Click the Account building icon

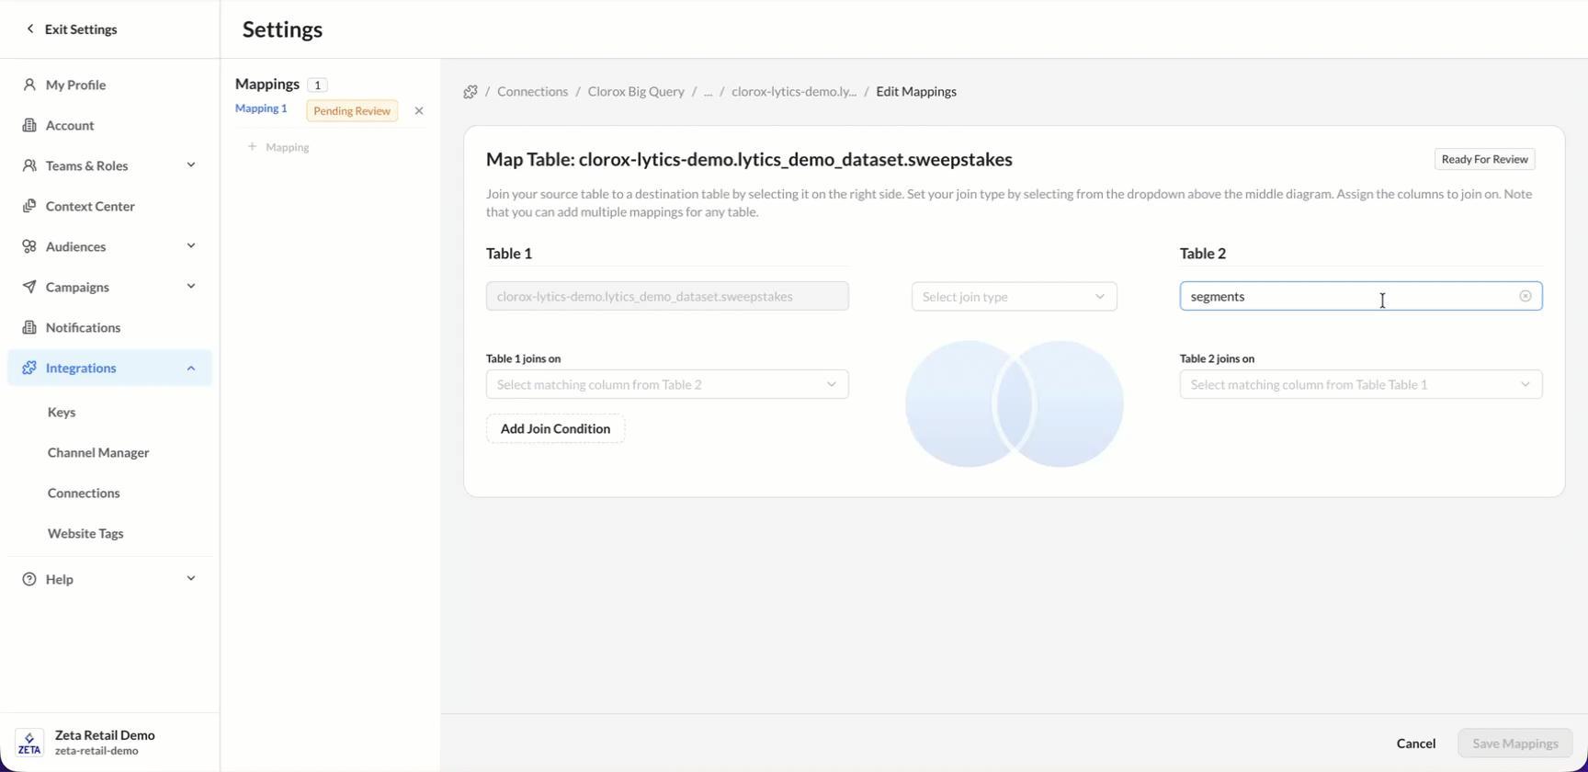point(29,125)
